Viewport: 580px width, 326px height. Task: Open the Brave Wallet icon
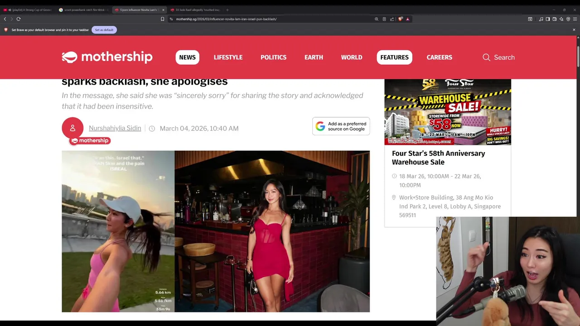tap(555, 19)
